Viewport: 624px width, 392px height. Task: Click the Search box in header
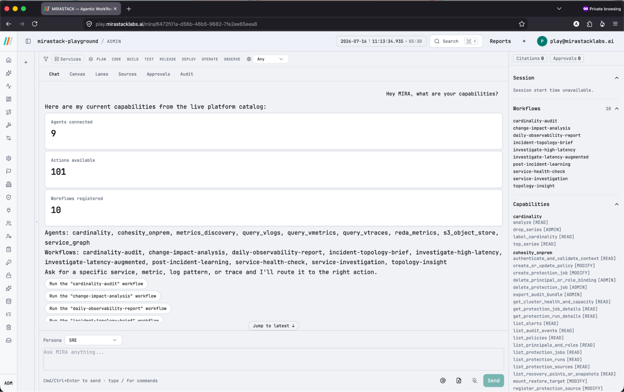coord(456,41)
